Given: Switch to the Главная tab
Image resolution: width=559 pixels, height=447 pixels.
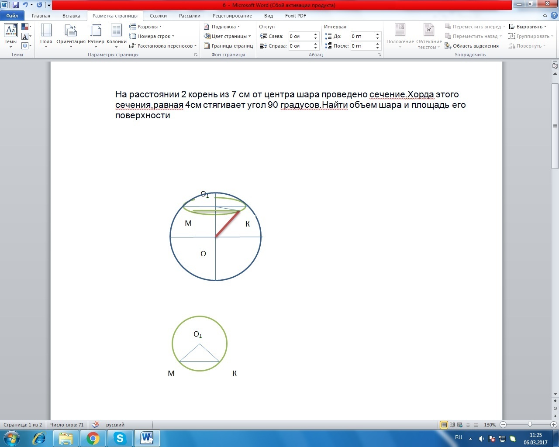Looking at the screenshot, I should [41, 16].
